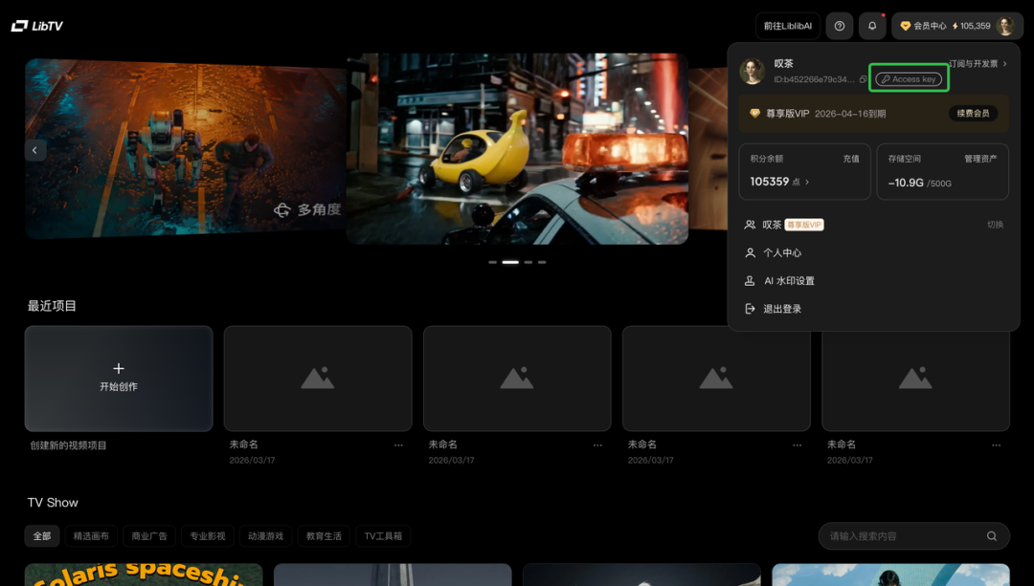This screenshot has width=1034, height=586.
Task: Click the 续费会员 renew button
Action: (x=973, y=114)
